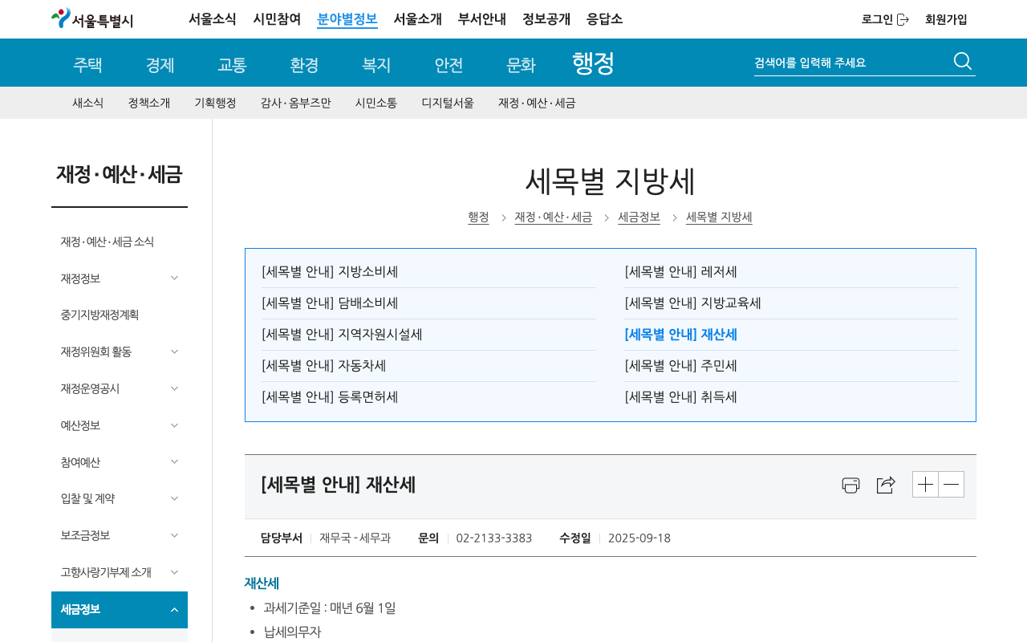The image size is (1027, 642).
Task: Open the 분야별정보 top menu
Action: pos(347,19)
